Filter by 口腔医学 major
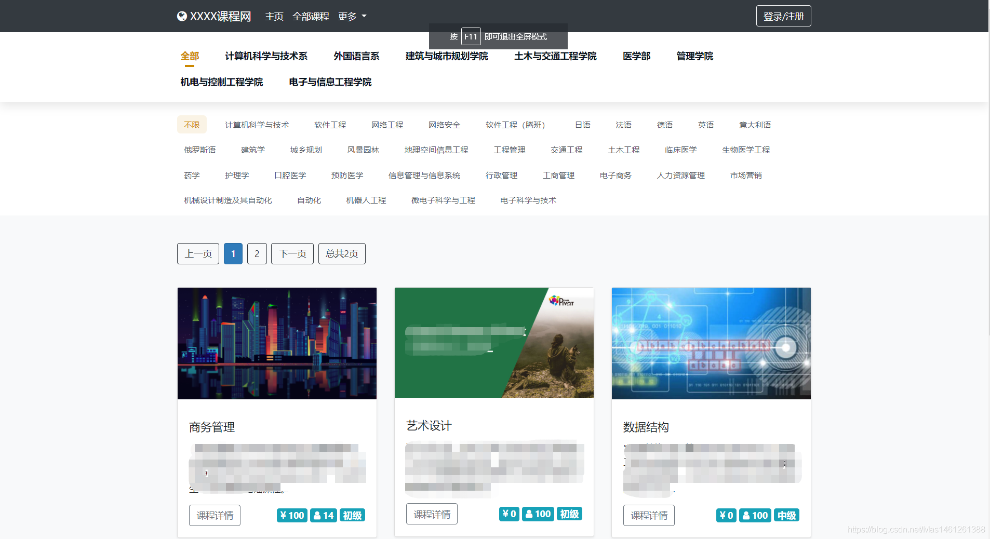Screen dimensions: 990x539 point(290,175)
